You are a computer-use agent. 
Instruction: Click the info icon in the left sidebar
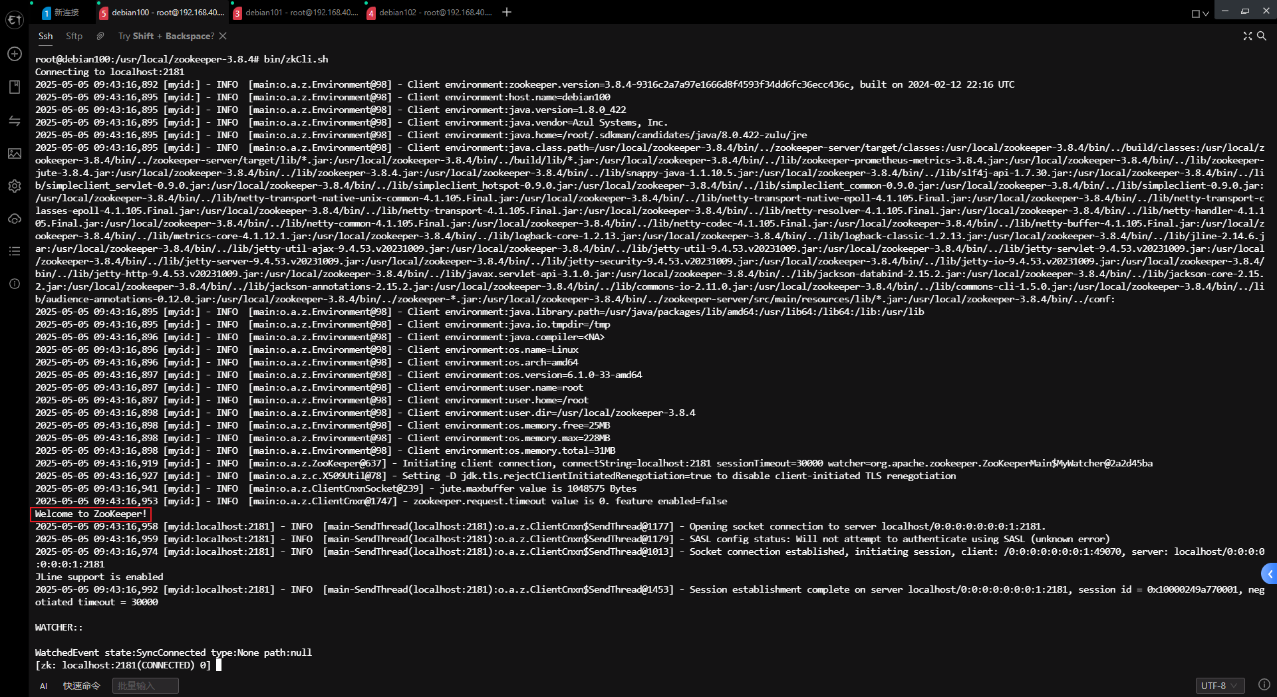[15, 284]
